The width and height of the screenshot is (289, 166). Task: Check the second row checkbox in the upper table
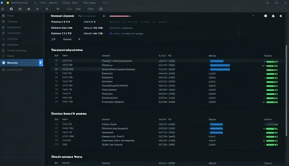[56, 65]
